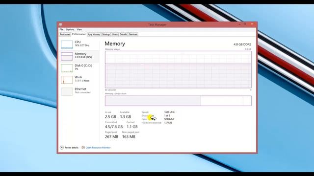Click the Resource Monitor icon
314x176 pixels.
pos(83,148)
